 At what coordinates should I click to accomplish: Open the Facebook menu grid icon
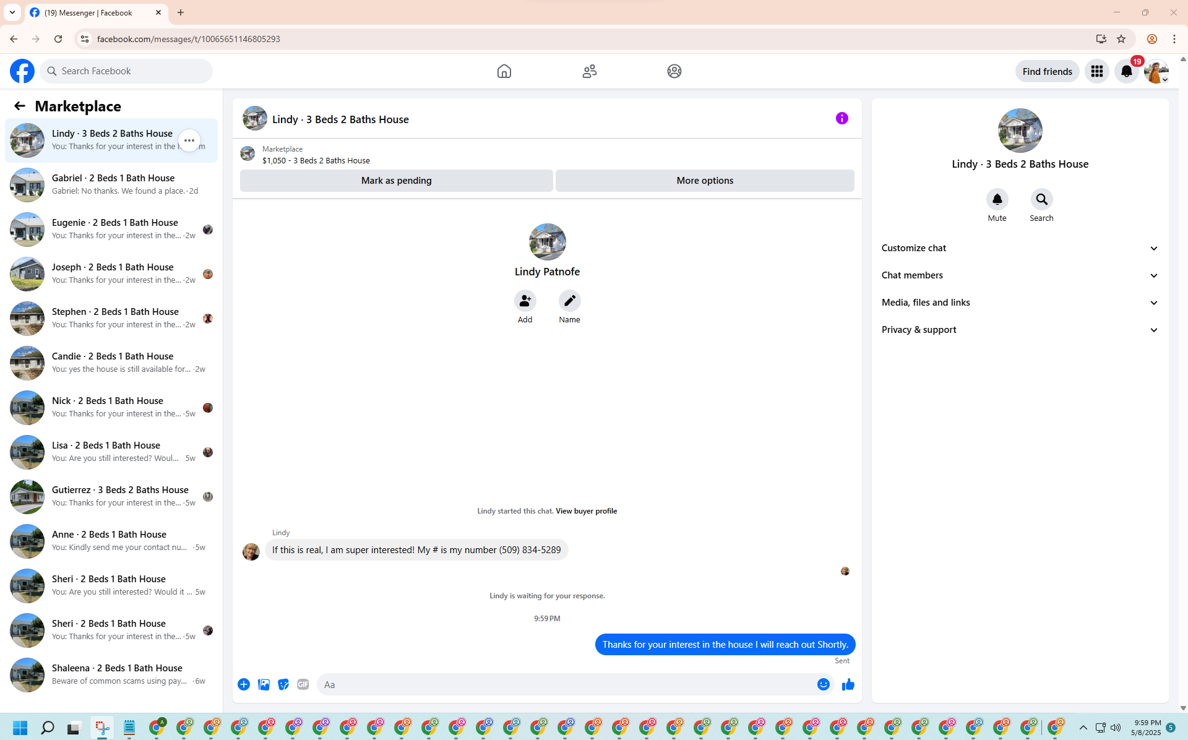(1097, 71)
